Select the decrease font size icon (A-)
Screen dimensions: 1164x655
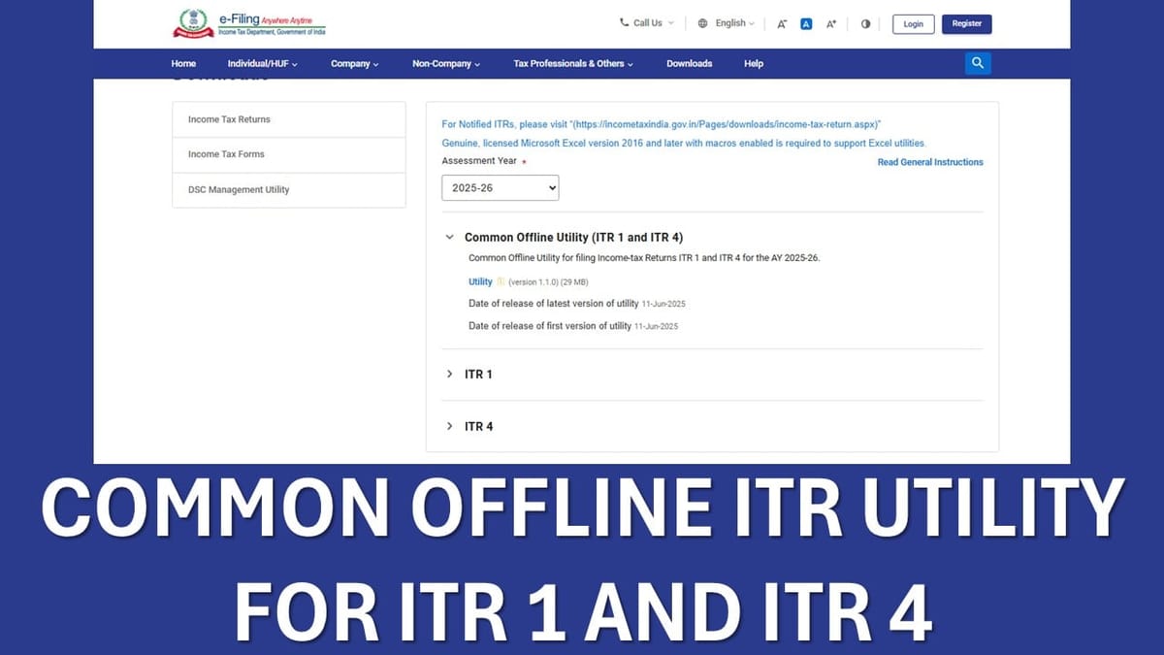pos(782,22)
